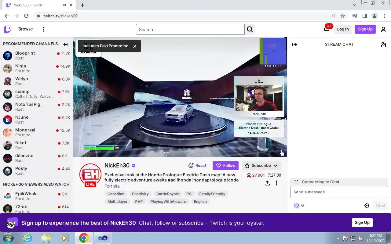Click Mongraal channel avatar

pos(8,132)
